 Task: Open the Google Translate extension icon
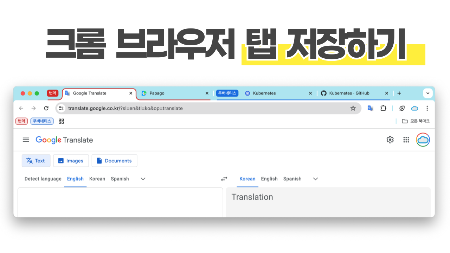370,108
